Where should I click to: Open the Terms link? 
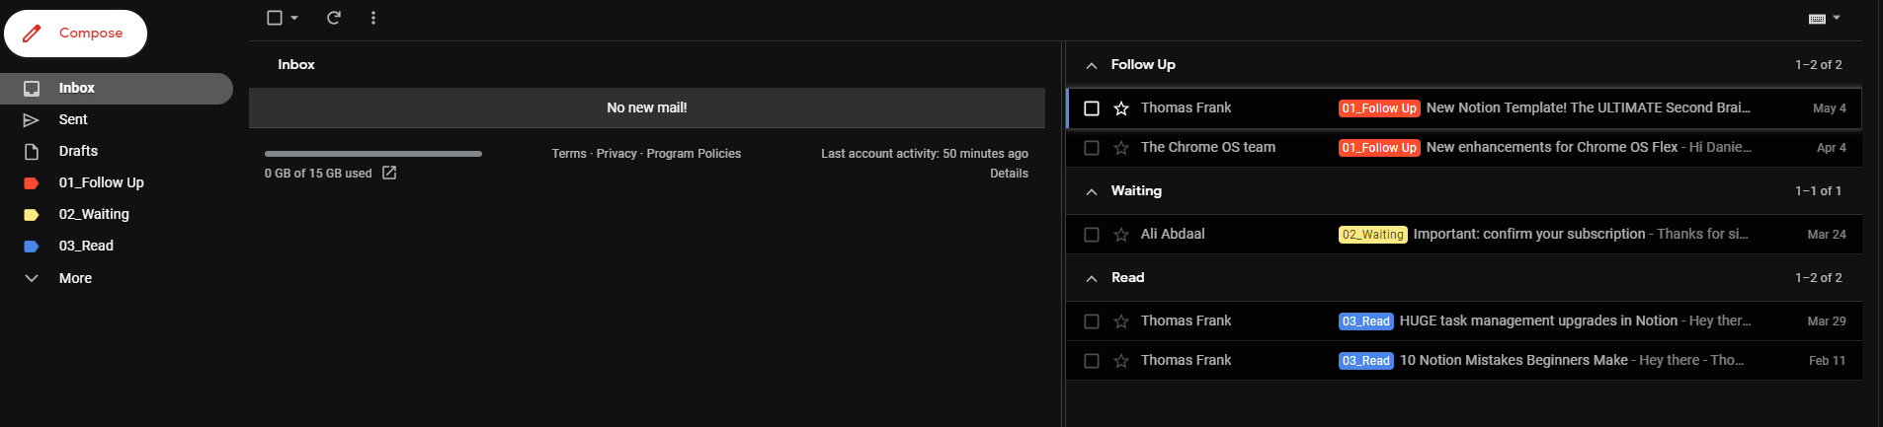[x=569, y=154]
